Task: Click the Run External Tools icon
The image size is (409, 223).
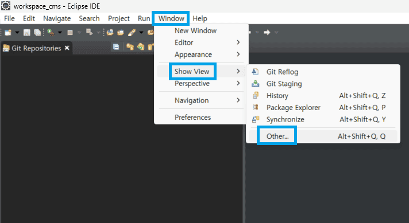Action: (51, 33)
